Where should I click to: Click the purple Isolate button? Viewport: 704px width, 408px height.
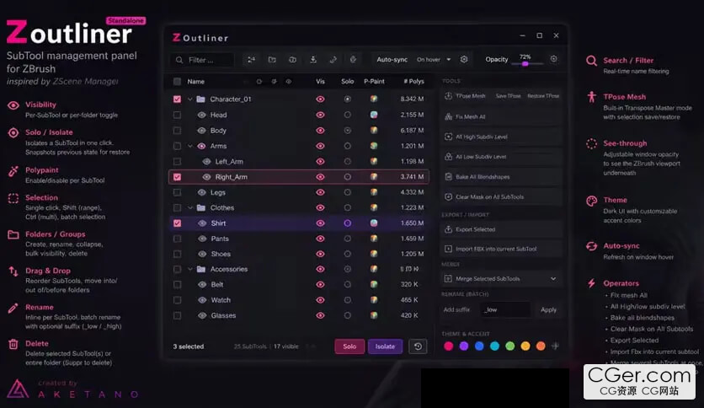pos(385,346)
